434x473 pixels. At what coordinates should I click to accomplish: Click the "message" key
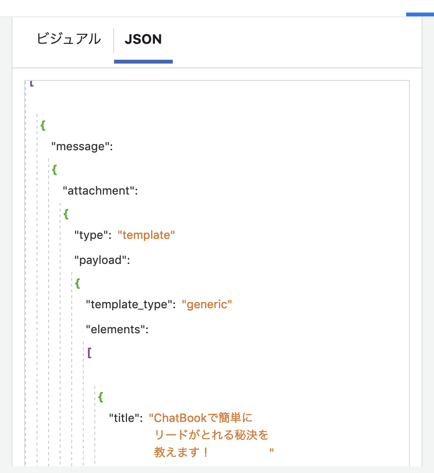82,146
